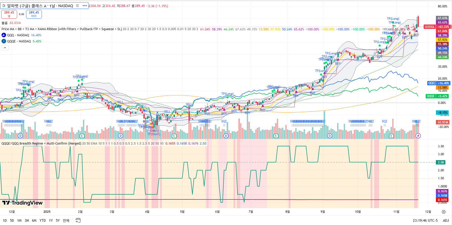
Task: Collapse the indicator legend with the chevron button
Action: click(x=5, y=48)
